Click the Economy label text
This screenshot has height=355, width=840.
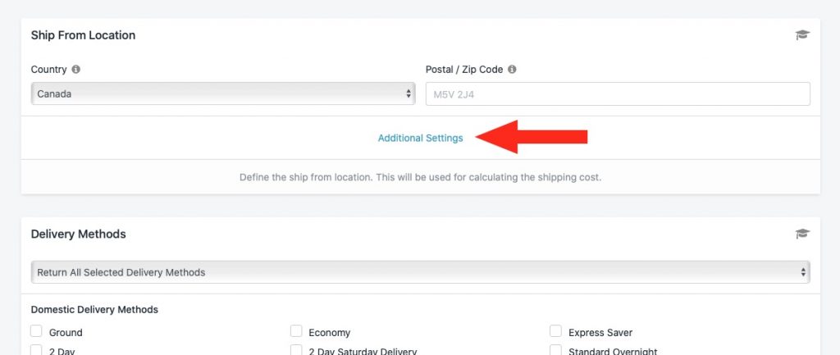[x=330, y=333]
